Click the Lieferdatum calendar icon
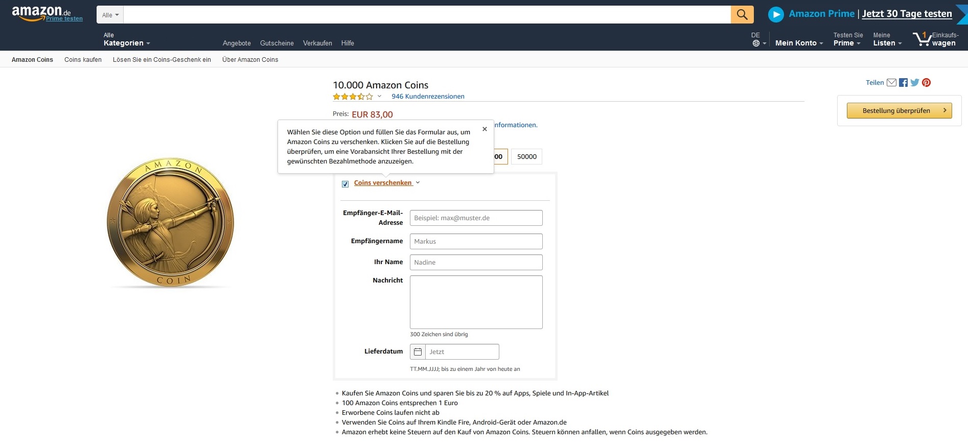This screenshot has width=968, height=446. [x=418, y=352]
